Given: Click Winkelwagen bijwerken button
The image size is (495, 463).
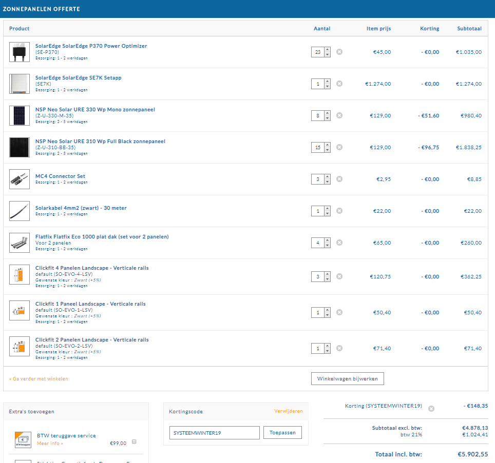Looking at the screenshot, I should pos(348,378).
